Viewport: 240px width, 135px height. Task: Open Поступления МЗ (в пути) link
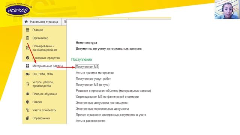pos(93,85)
